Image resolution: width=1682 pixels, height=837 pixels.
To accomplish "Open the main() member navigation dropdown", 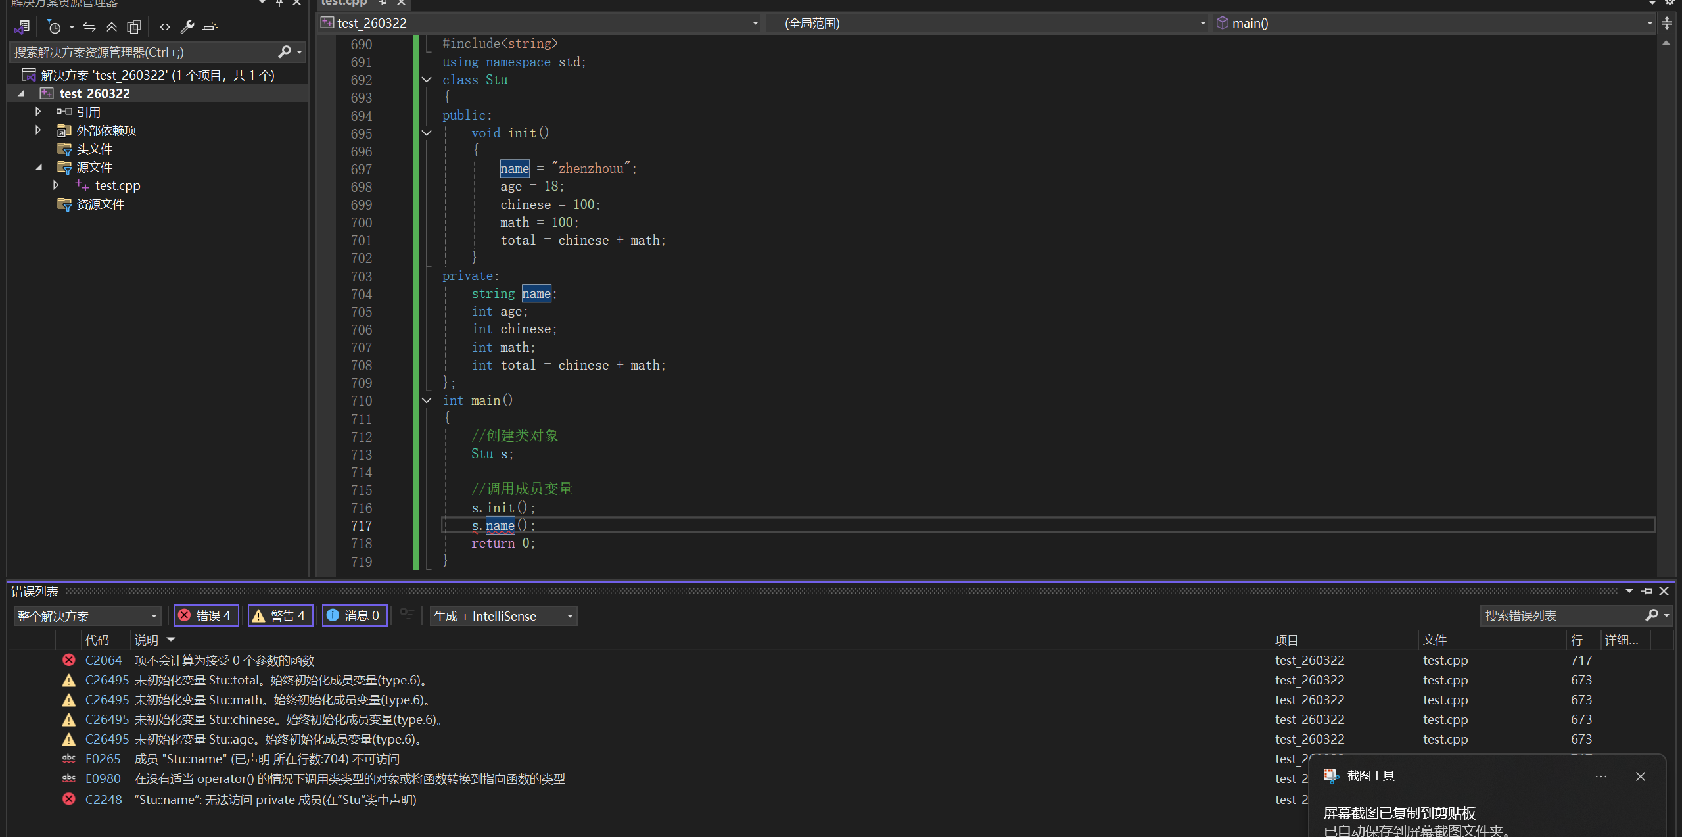I will 1433,23.
